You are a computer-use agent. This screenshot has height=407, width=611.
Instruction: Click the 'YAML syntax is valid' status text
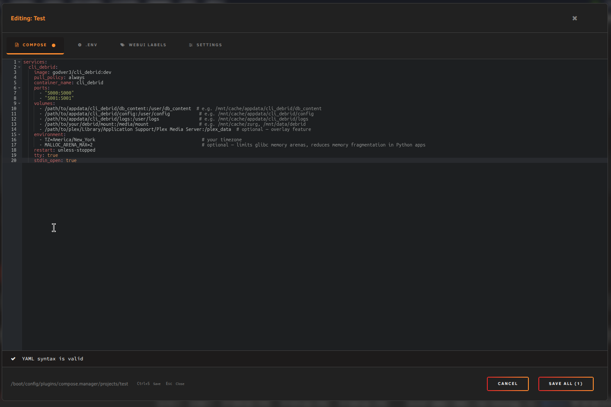point(53,359)
